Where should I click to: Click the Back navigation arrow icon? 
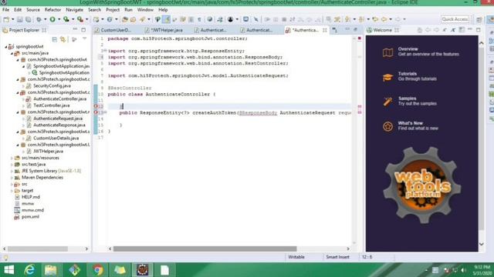[x=384, y=19]
